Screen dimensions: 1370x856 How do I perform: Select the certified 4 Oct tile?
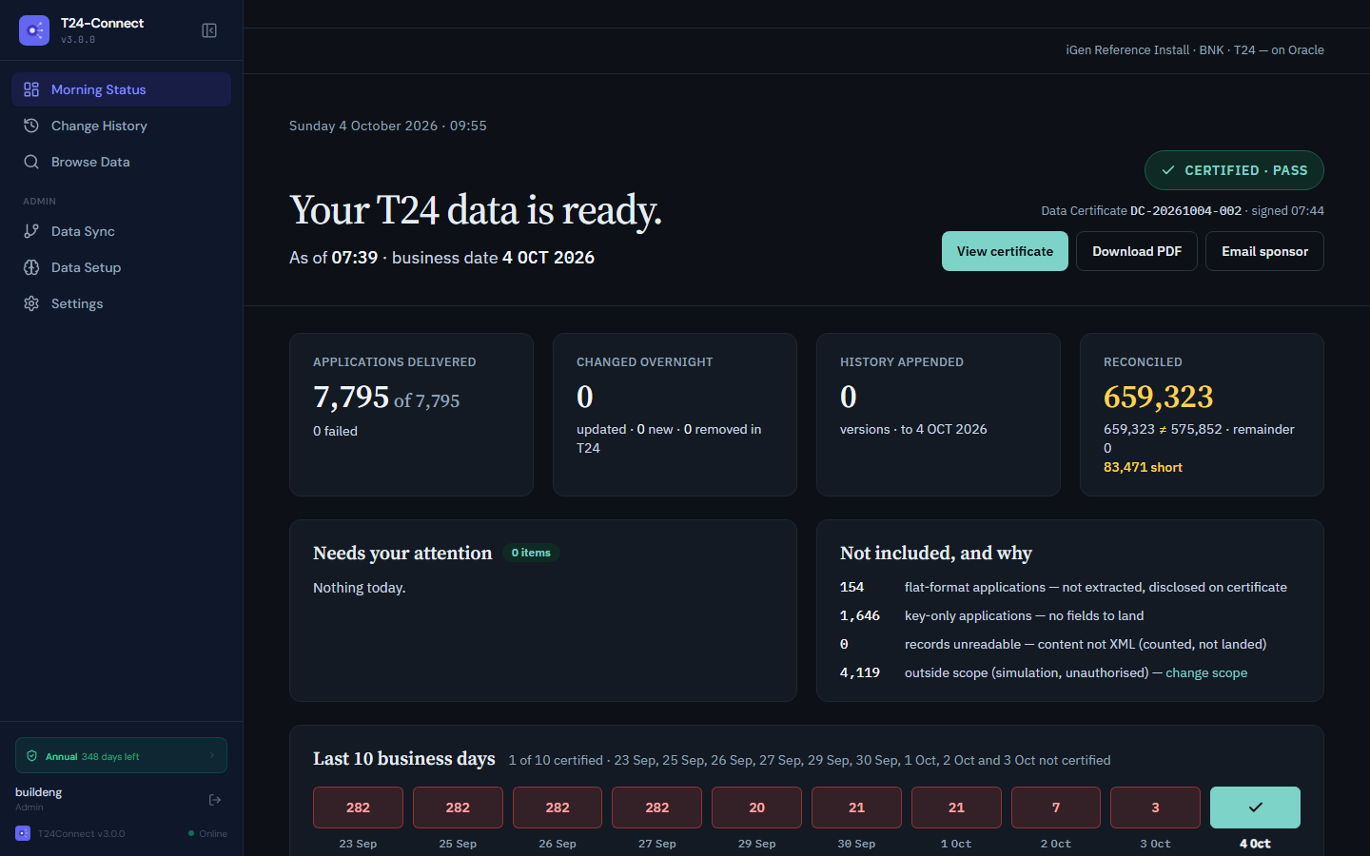pos(1255,807)
